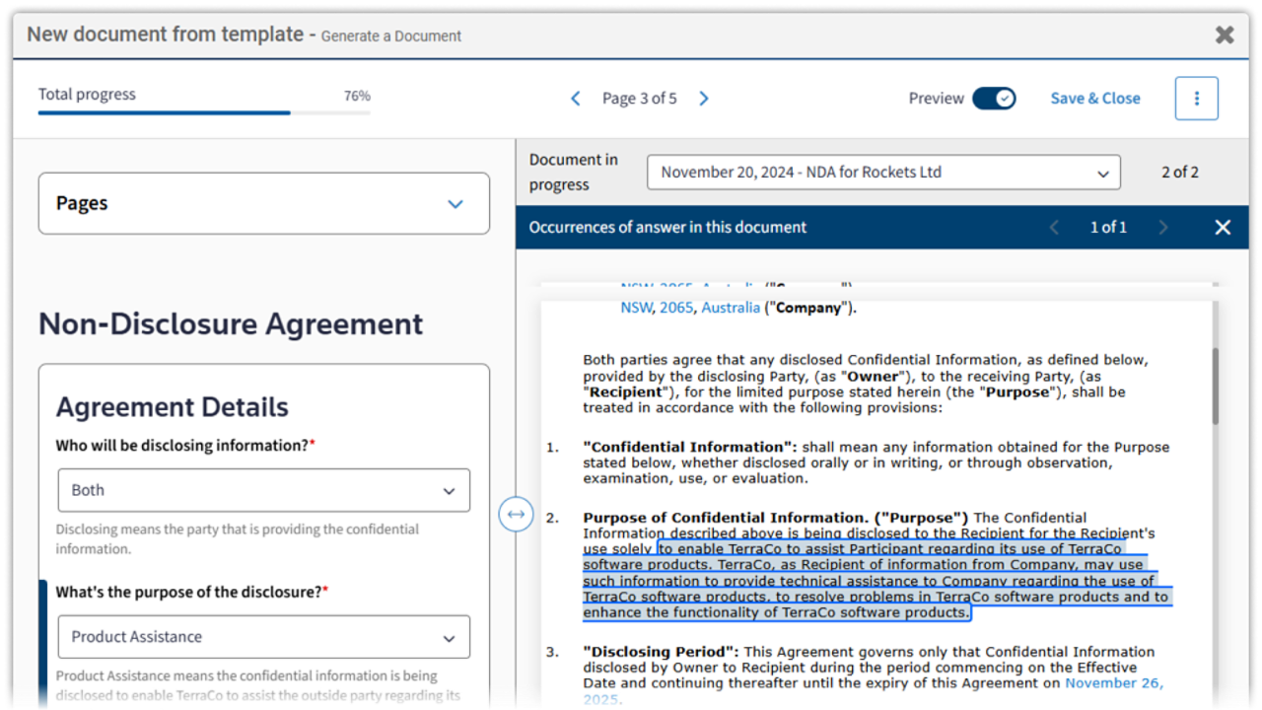
Task: Click Save & Close link
Action: coord(1094,99)
